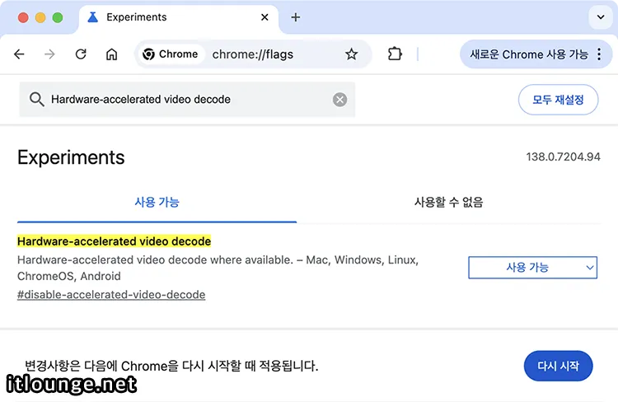This screenshot has width=618, height=402.
Task: Click the Experiments page heading
Action: coord(71,157)
